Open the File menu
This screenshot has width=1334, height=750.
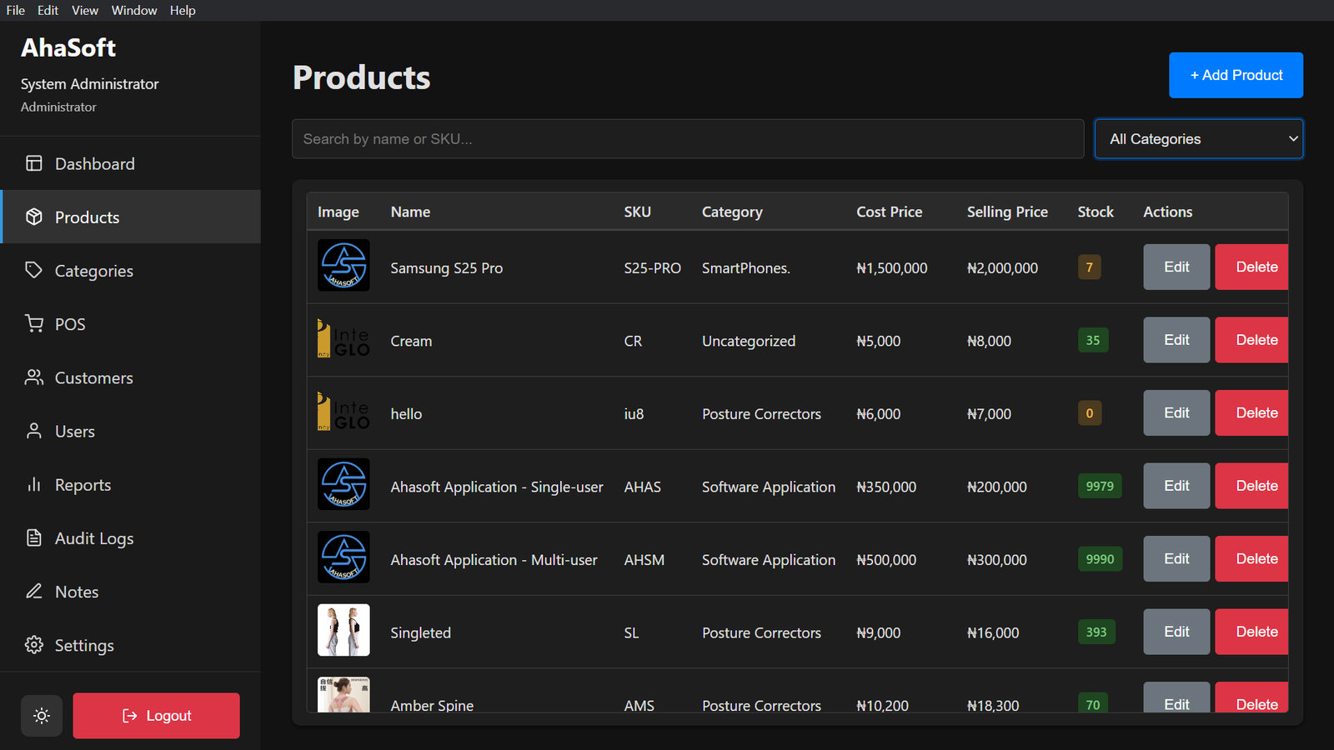(x=16, y=10)
